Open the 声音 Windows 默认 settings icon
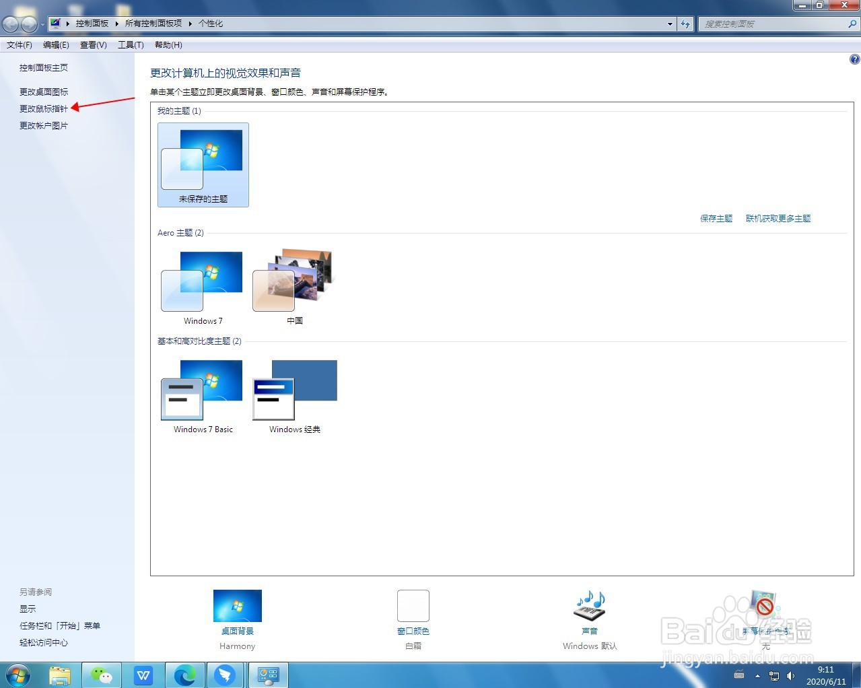 (588, 606)
